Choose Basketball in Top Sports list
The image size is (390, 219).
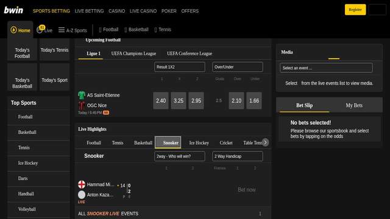(39, 132)
